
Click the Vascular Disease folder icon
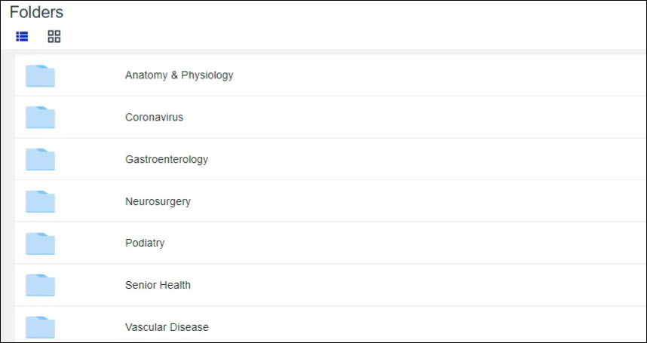pos(40,327)
